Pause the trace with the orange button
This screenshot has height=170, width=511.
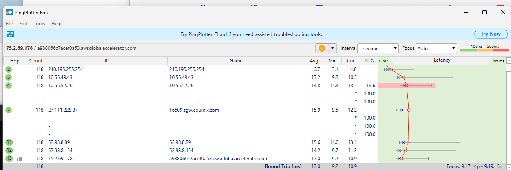click(321, 48)
